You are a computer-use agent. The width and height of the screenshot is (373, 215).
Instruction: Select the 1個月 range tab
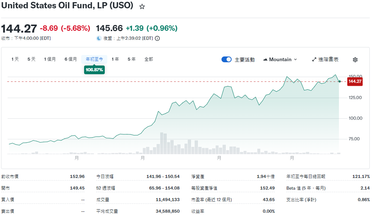click(50, 59)
